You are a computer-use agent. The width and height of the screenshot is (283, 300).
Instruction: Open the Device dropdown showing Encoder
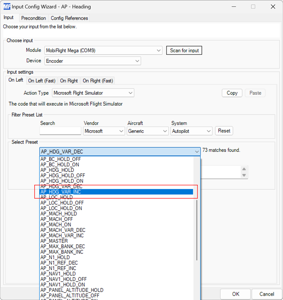tap(137, 61)
